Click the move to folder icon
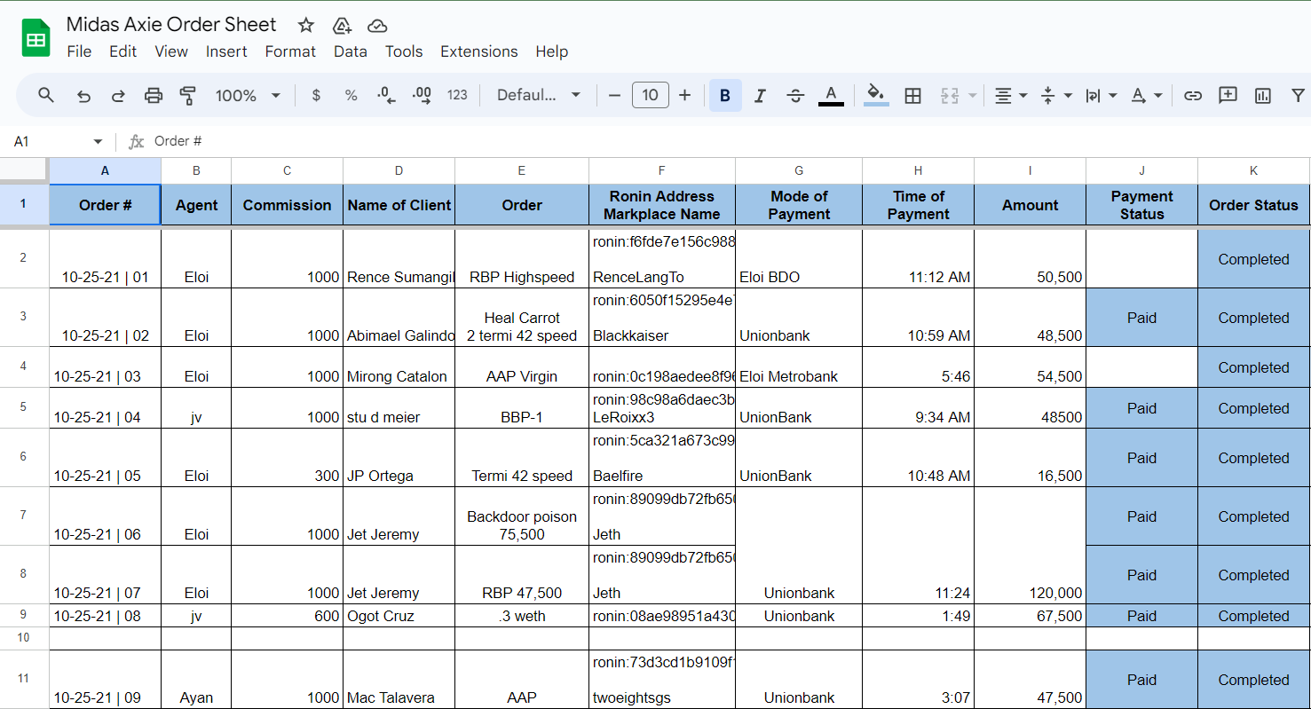Viewport: 1311px width, 709px height. pyautogui.click(x=342, y=25)
